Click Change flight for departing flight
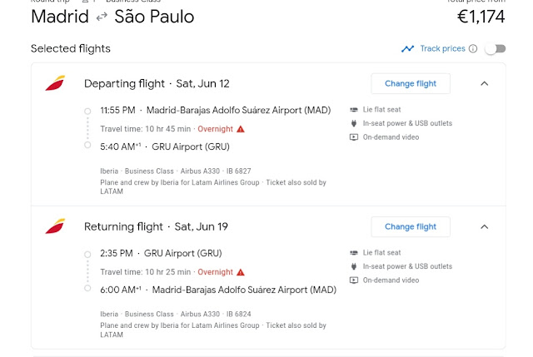Screen dimensions: 533x357 411,83
